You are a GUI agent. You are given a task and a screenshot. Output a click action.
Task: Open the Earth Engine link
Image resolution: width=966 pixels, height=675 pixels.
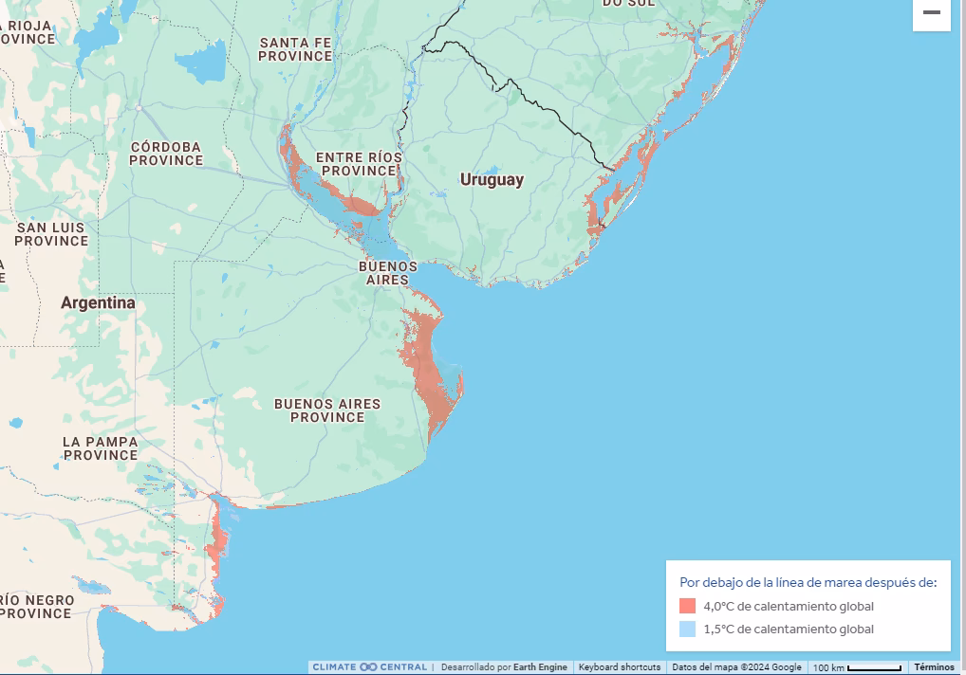pyautogui.click(x=540, y=667)
